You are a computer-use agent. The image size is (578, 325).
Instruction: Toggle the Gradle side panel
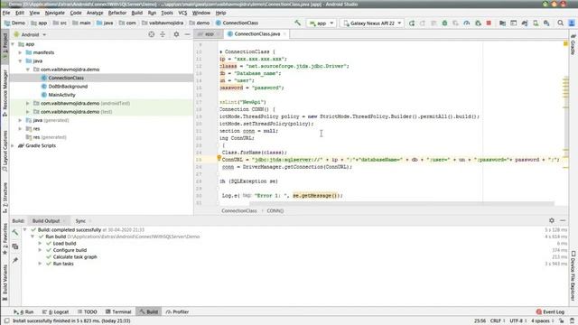(573, 45)
